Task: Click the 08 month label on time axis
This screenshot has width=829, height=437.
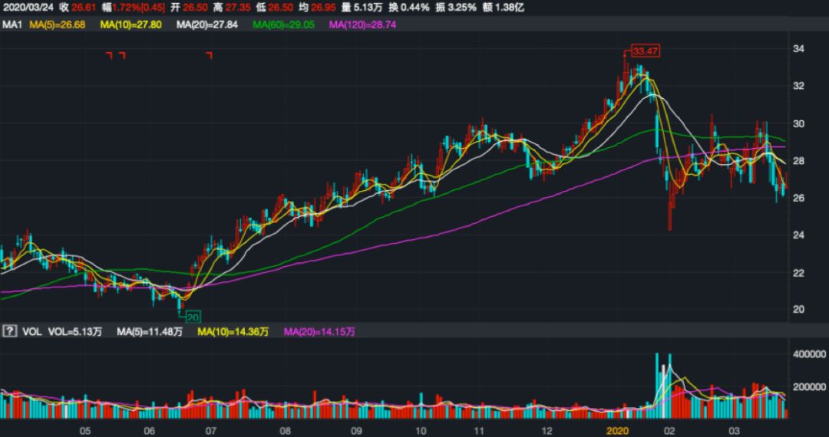Action: tap(286, 432)
